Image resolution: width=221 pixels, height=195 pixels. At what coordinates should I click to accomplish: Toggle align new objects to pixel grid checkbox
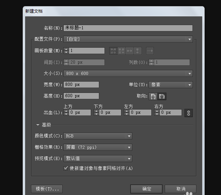click(x=65, y=168)
